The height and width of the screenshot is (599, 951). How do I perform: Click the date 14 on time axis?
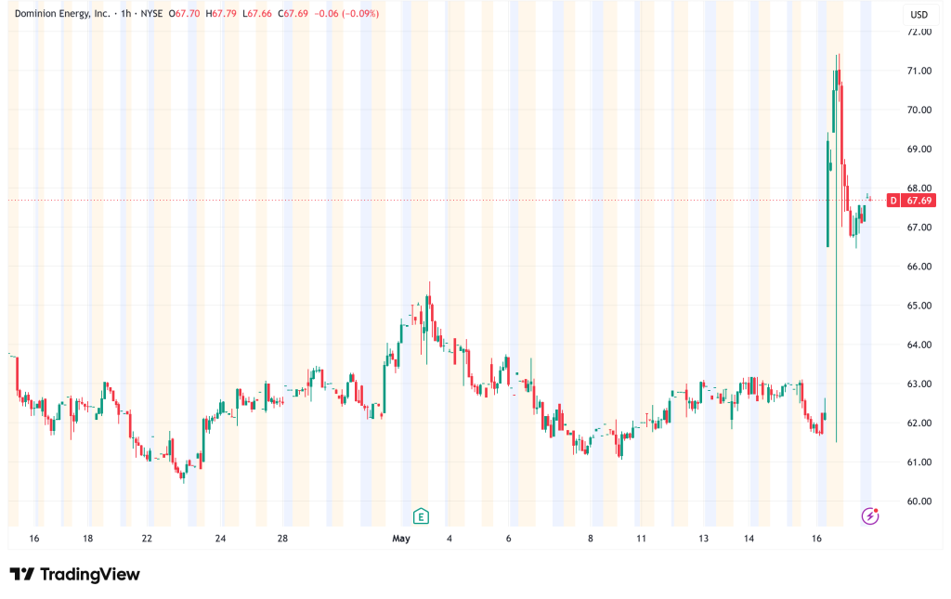(x=749, y=539)
